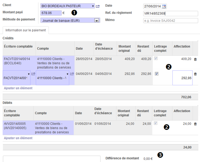Toggle Lettrage complet checkbox on the 409,20 credit row
Image resolution: width=200 pixels, height=162 pixels.
(156, 58)
